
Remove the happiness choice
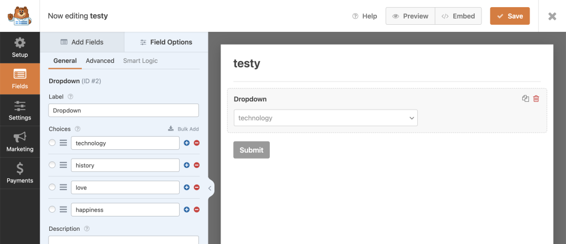point(197,209)
